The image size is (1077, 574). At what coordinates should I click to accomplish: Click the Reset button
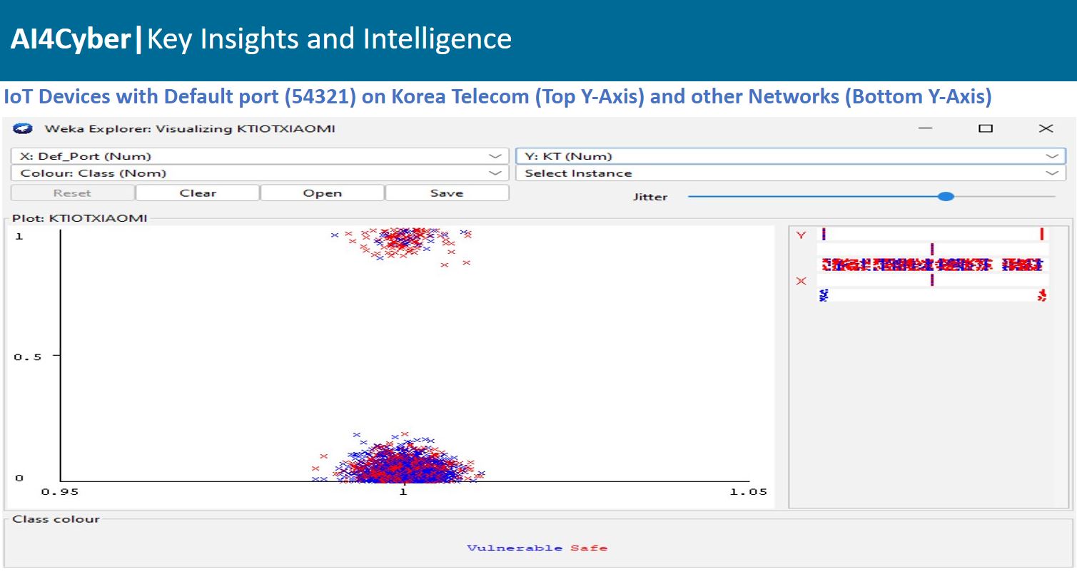[72, 193]
